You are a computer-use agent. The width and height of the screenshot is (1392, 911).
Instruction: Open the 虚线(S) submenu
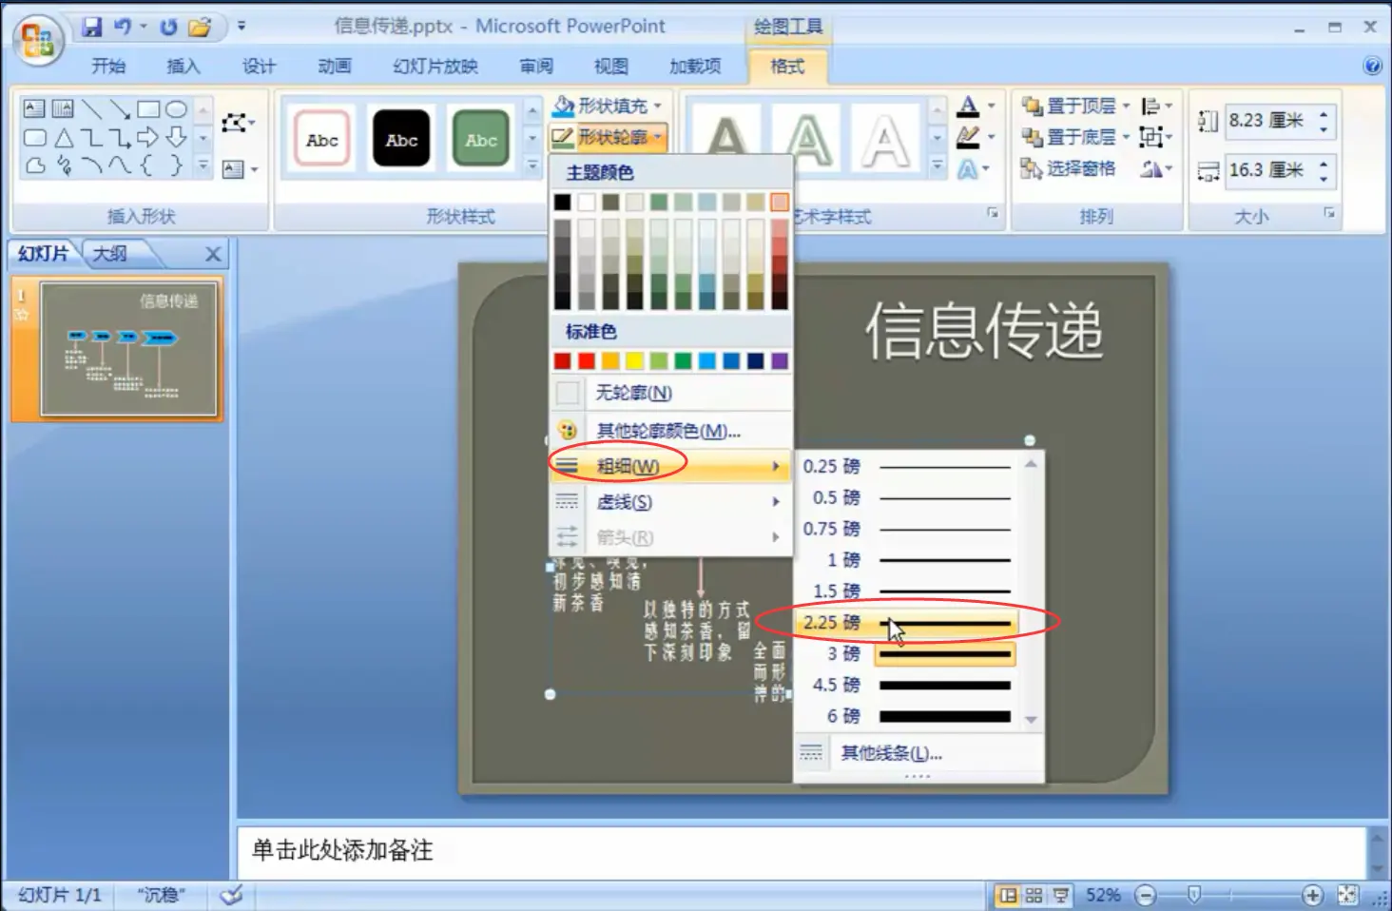(670, 502)
